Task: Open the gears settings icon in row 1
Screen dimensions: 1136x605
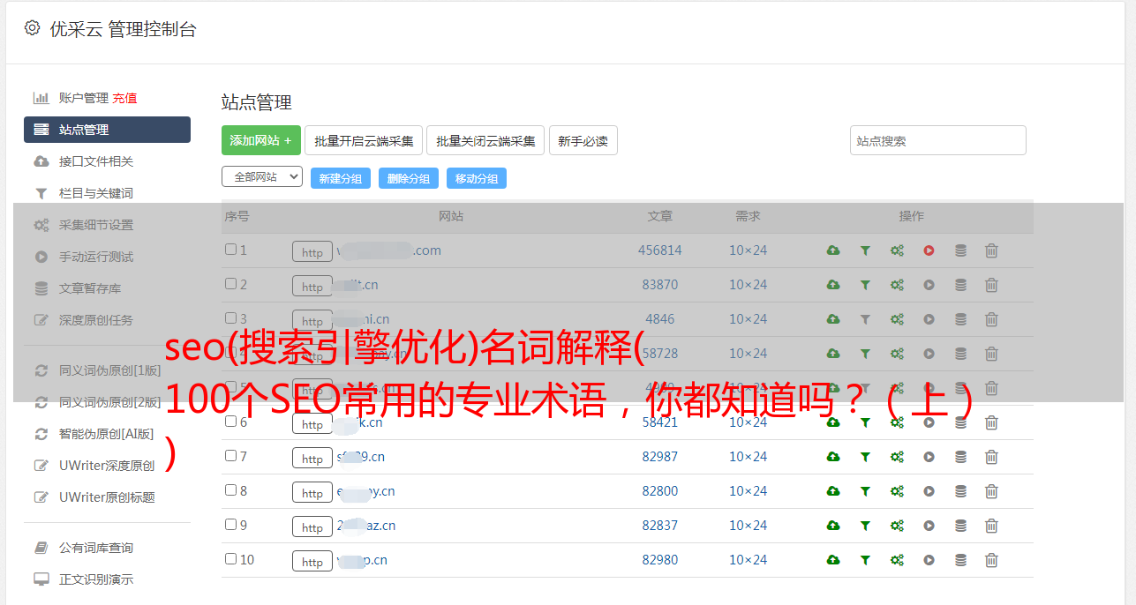Action: 897,250
